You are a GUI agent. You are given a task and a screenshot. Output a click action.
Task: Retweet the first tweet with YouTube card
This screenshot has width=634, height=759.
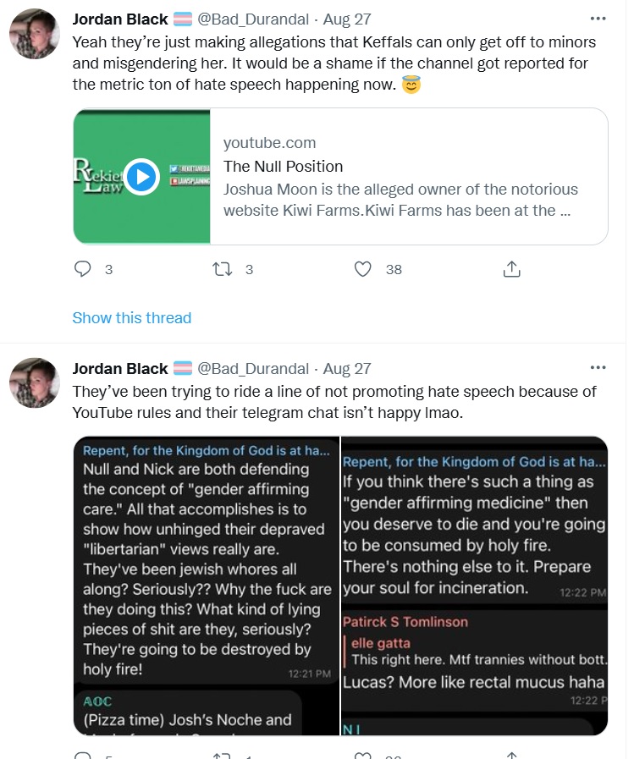coord(223,269)
